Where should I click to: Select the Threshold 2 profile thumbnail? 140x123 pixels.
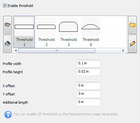(46, 32)
